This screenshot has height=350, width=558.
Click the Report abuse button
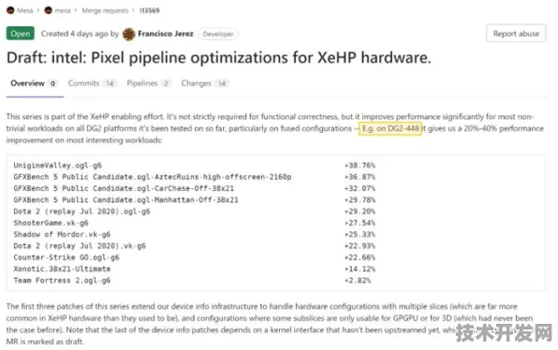pyautogui.click(x=516, y=34)
